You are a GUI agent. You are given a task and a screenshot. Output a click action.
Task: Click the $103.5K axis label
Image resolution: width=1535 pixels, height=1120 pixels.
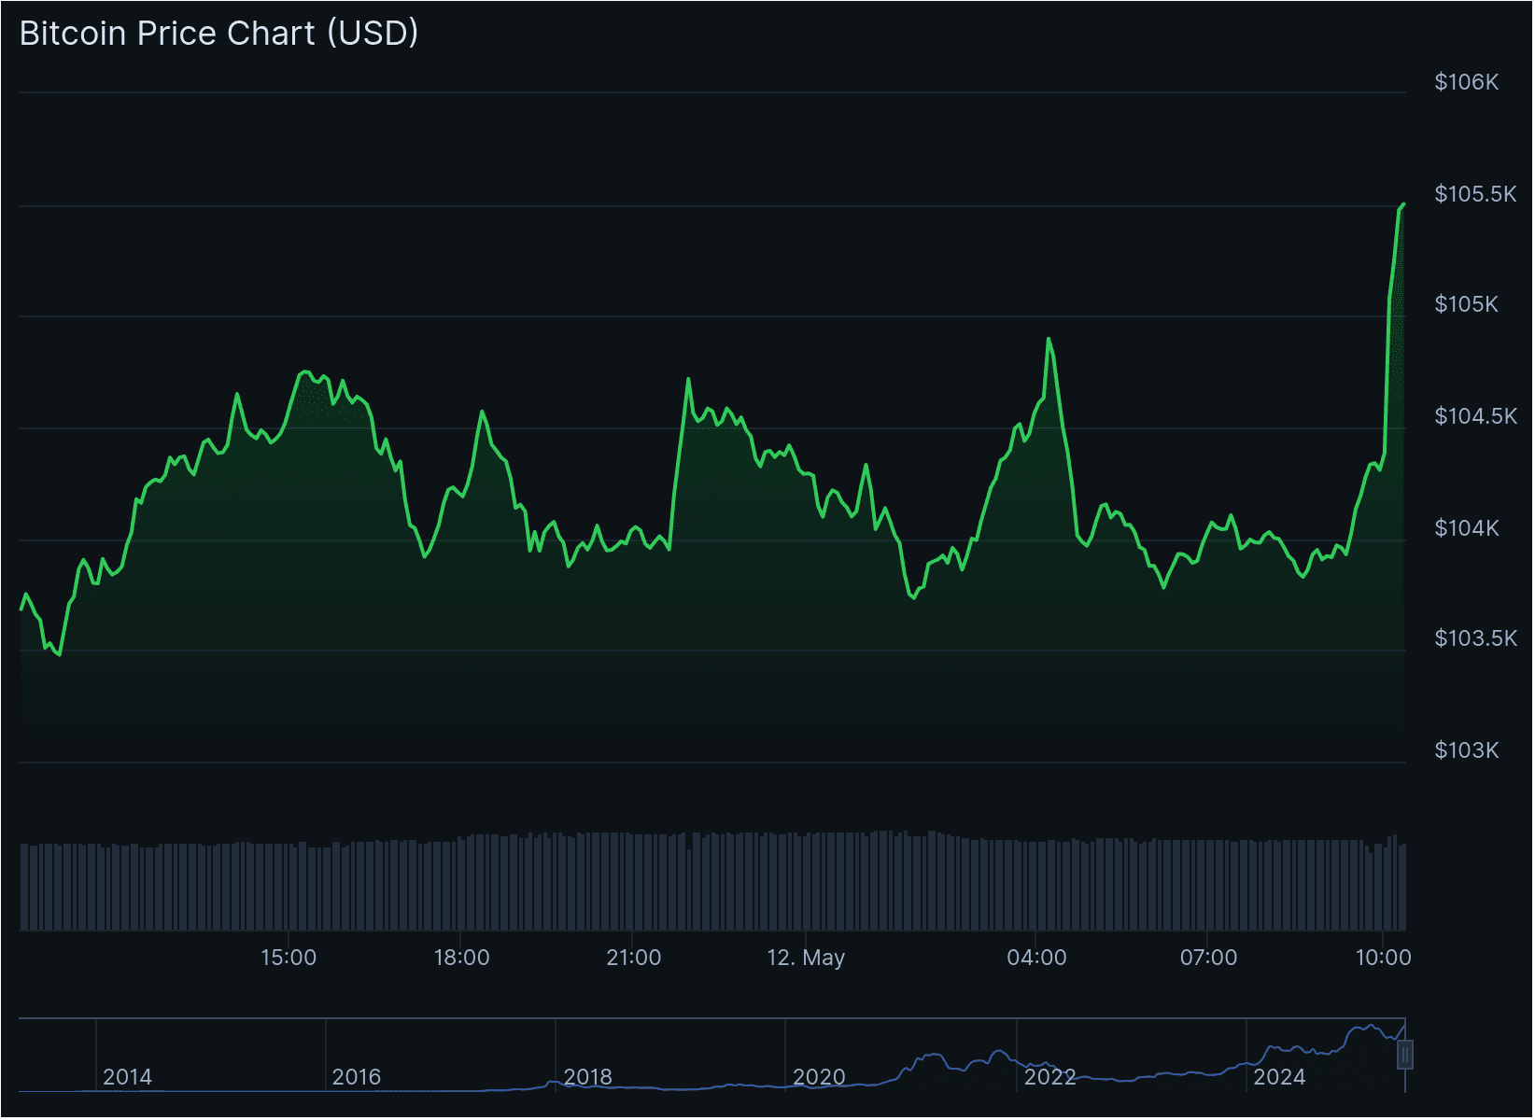click(1475, 638)
